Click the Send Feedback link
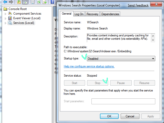This screenshot has width=164, height=123. (138, 5)
